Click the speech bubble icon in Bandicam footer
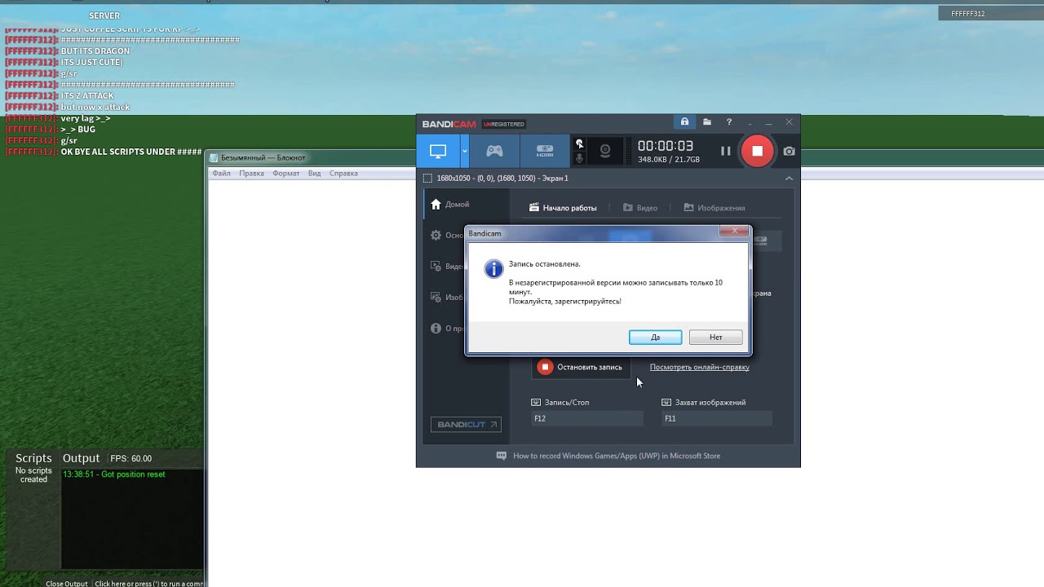 502,456
